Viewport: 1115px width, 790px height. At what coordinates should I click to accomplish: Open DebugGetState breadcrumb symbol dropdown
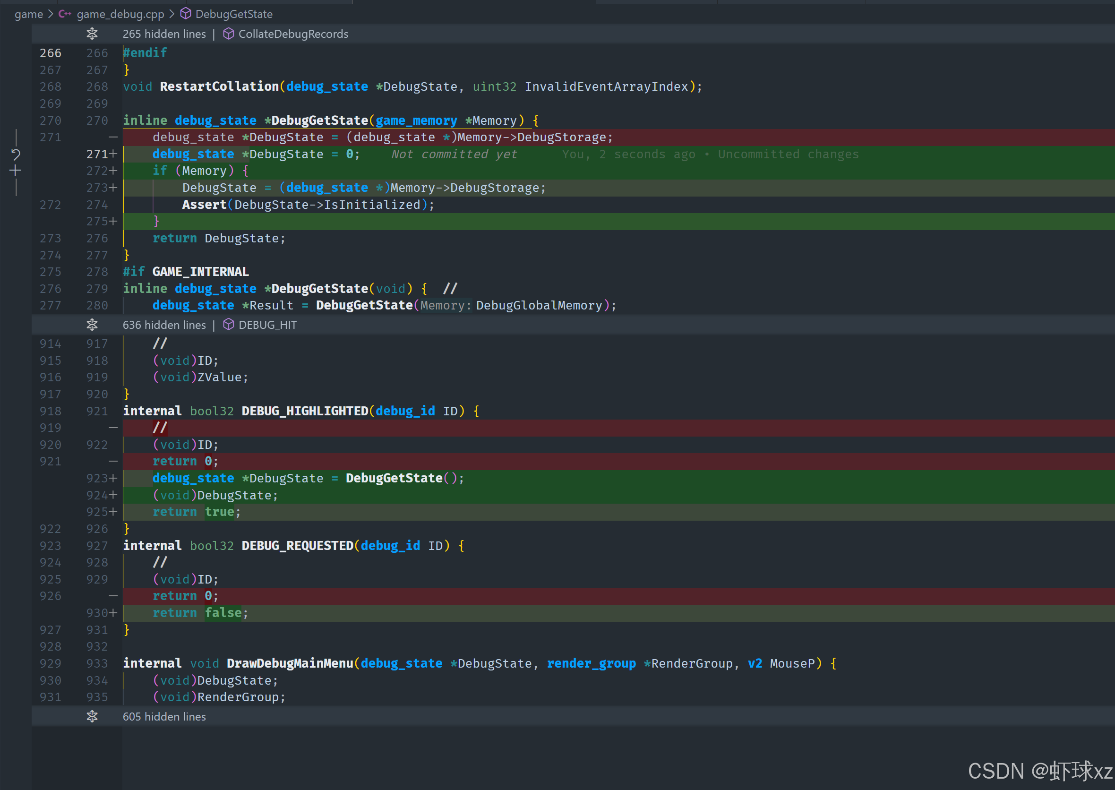(233, 14)
